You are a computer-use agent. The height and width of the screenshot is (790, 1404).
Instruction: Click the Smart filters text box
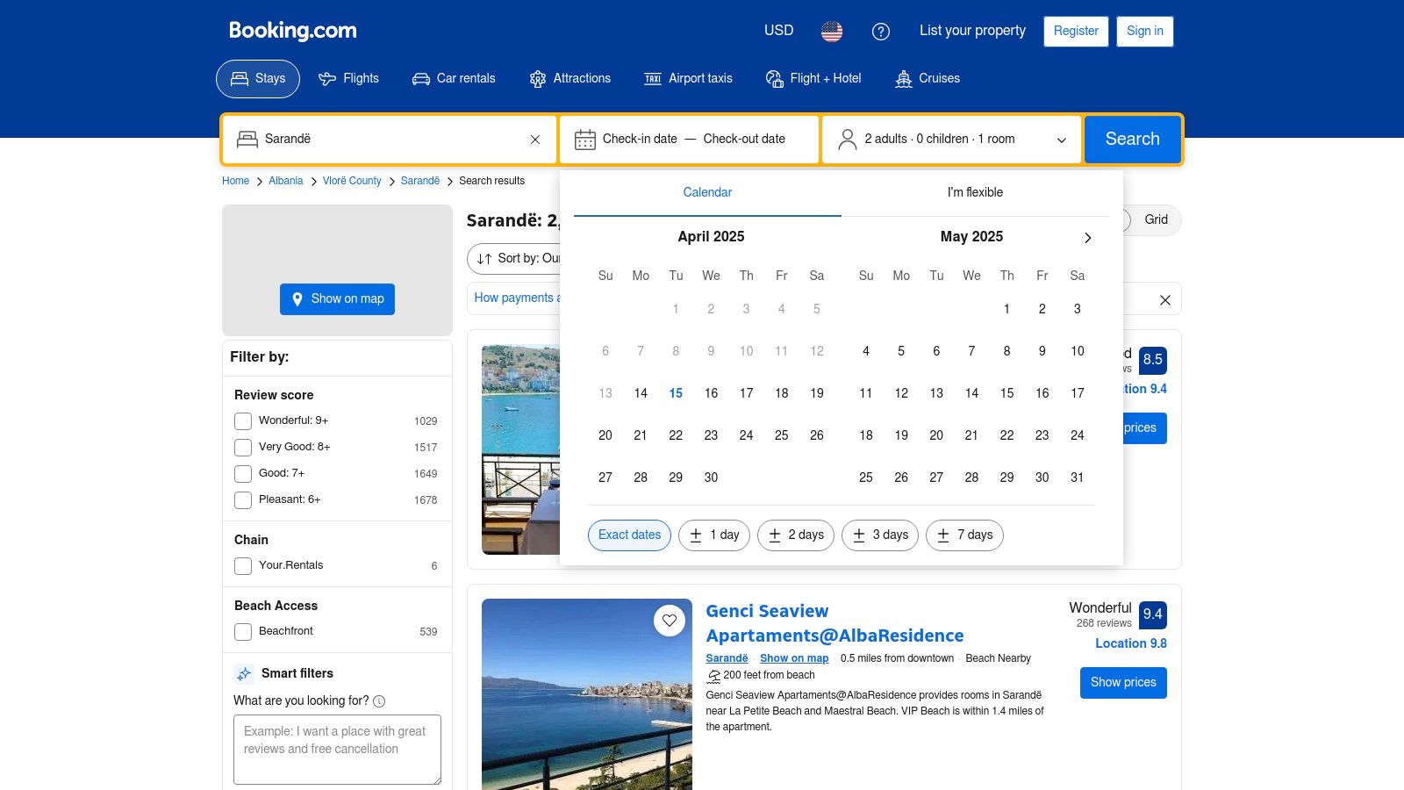(x=337, y=750)
